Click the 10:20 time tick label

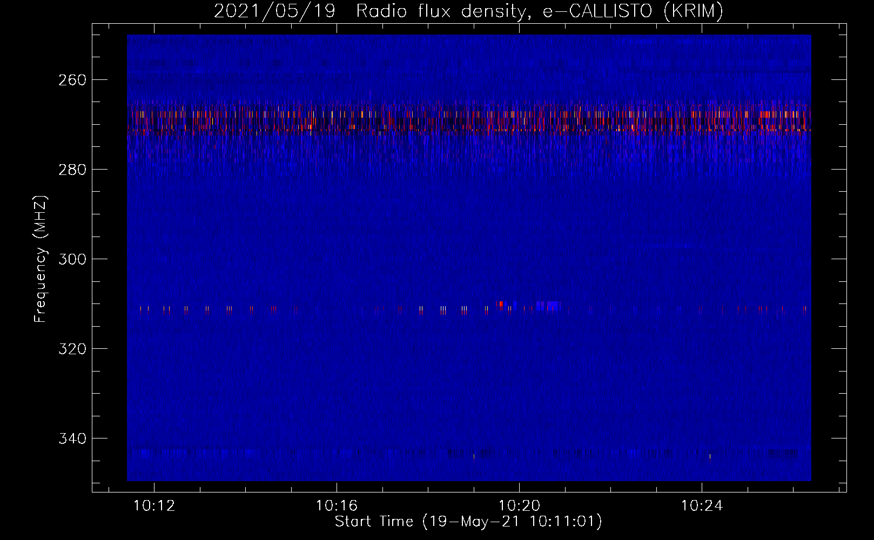(x=520, y=506)
